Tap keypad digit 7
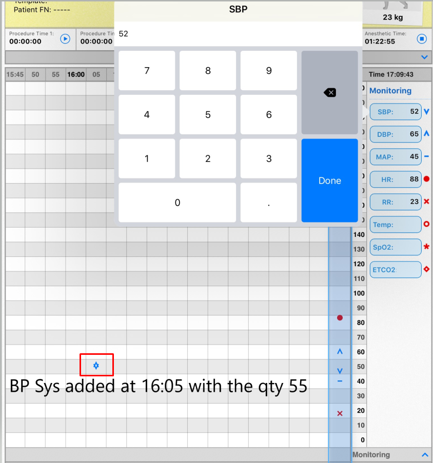Image resolution: width=433 pixels, height=463 pixels. click(147, 71)
